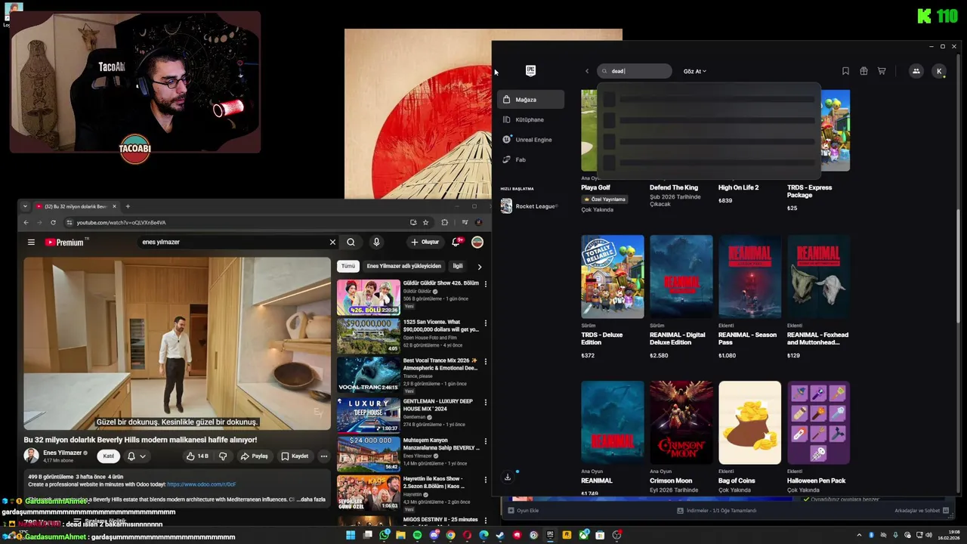Save the video with Kaydet button
967x544 pixels.
295,456
